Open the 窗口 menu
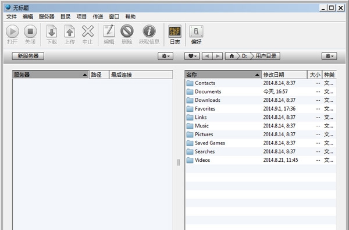Image resolution: width=349 pixels, height=230 pixels. pyautogui.click(x=114, y=17)
